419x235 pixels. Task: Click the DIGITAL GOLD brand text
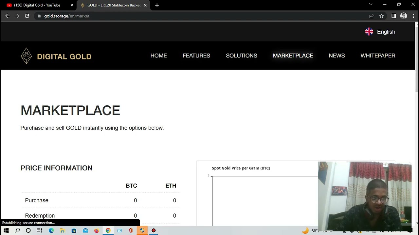(x=64, y=56)
